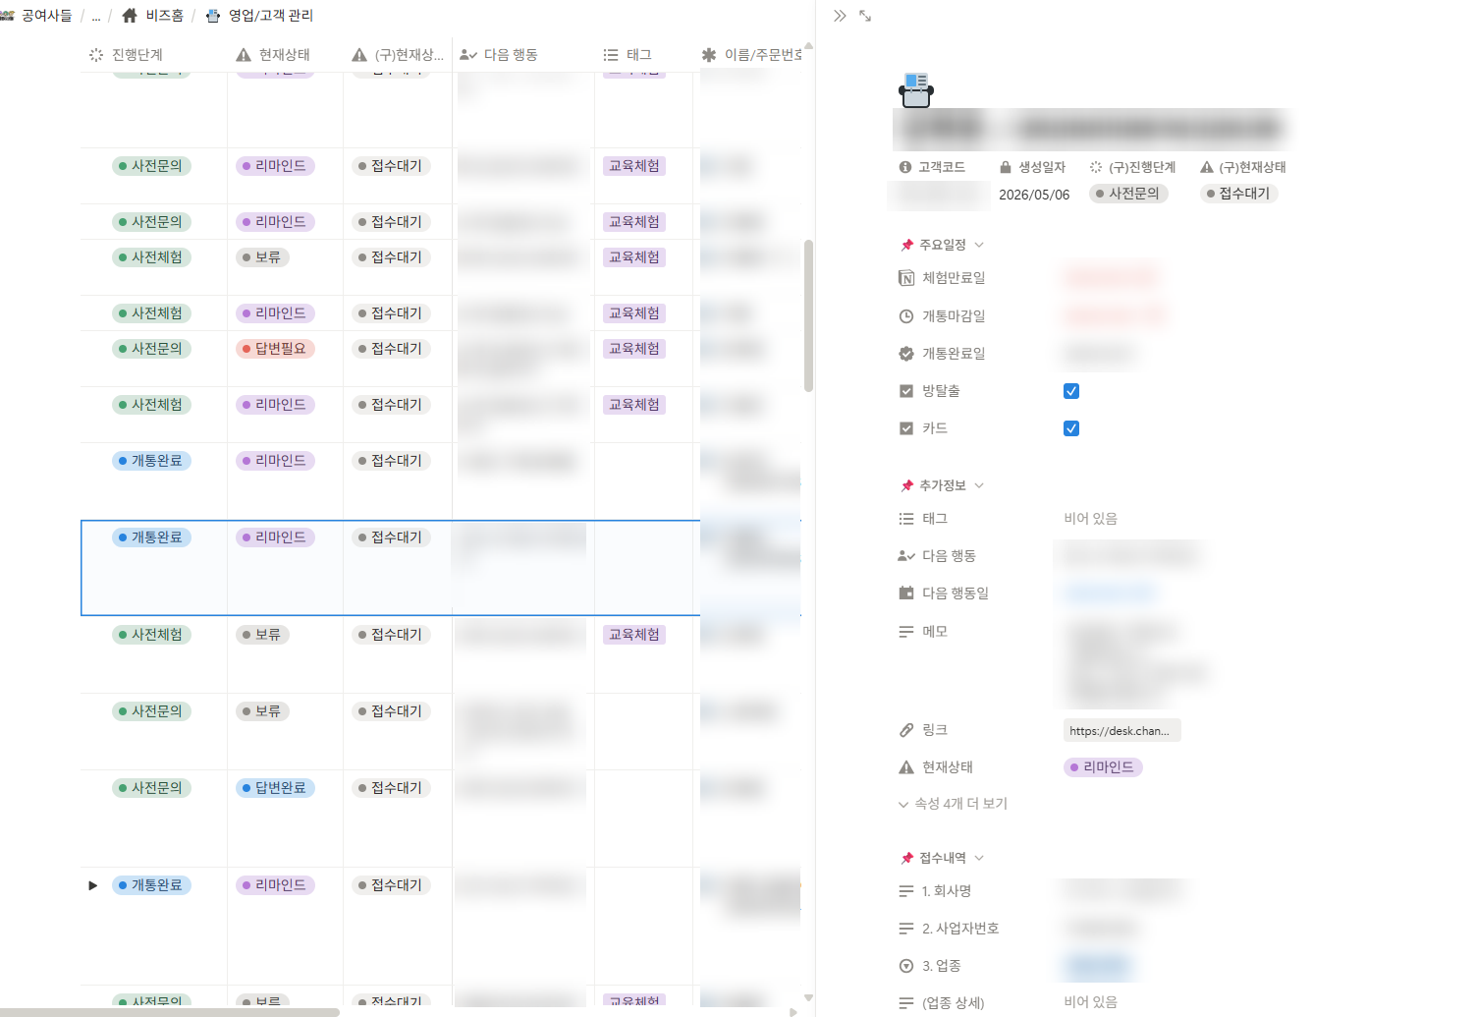Image resolution: width=1476 pixels, height=1017 pixels.
Task: Click the clock icon beside 개통마감일
Action: click(x=906, y=316)
